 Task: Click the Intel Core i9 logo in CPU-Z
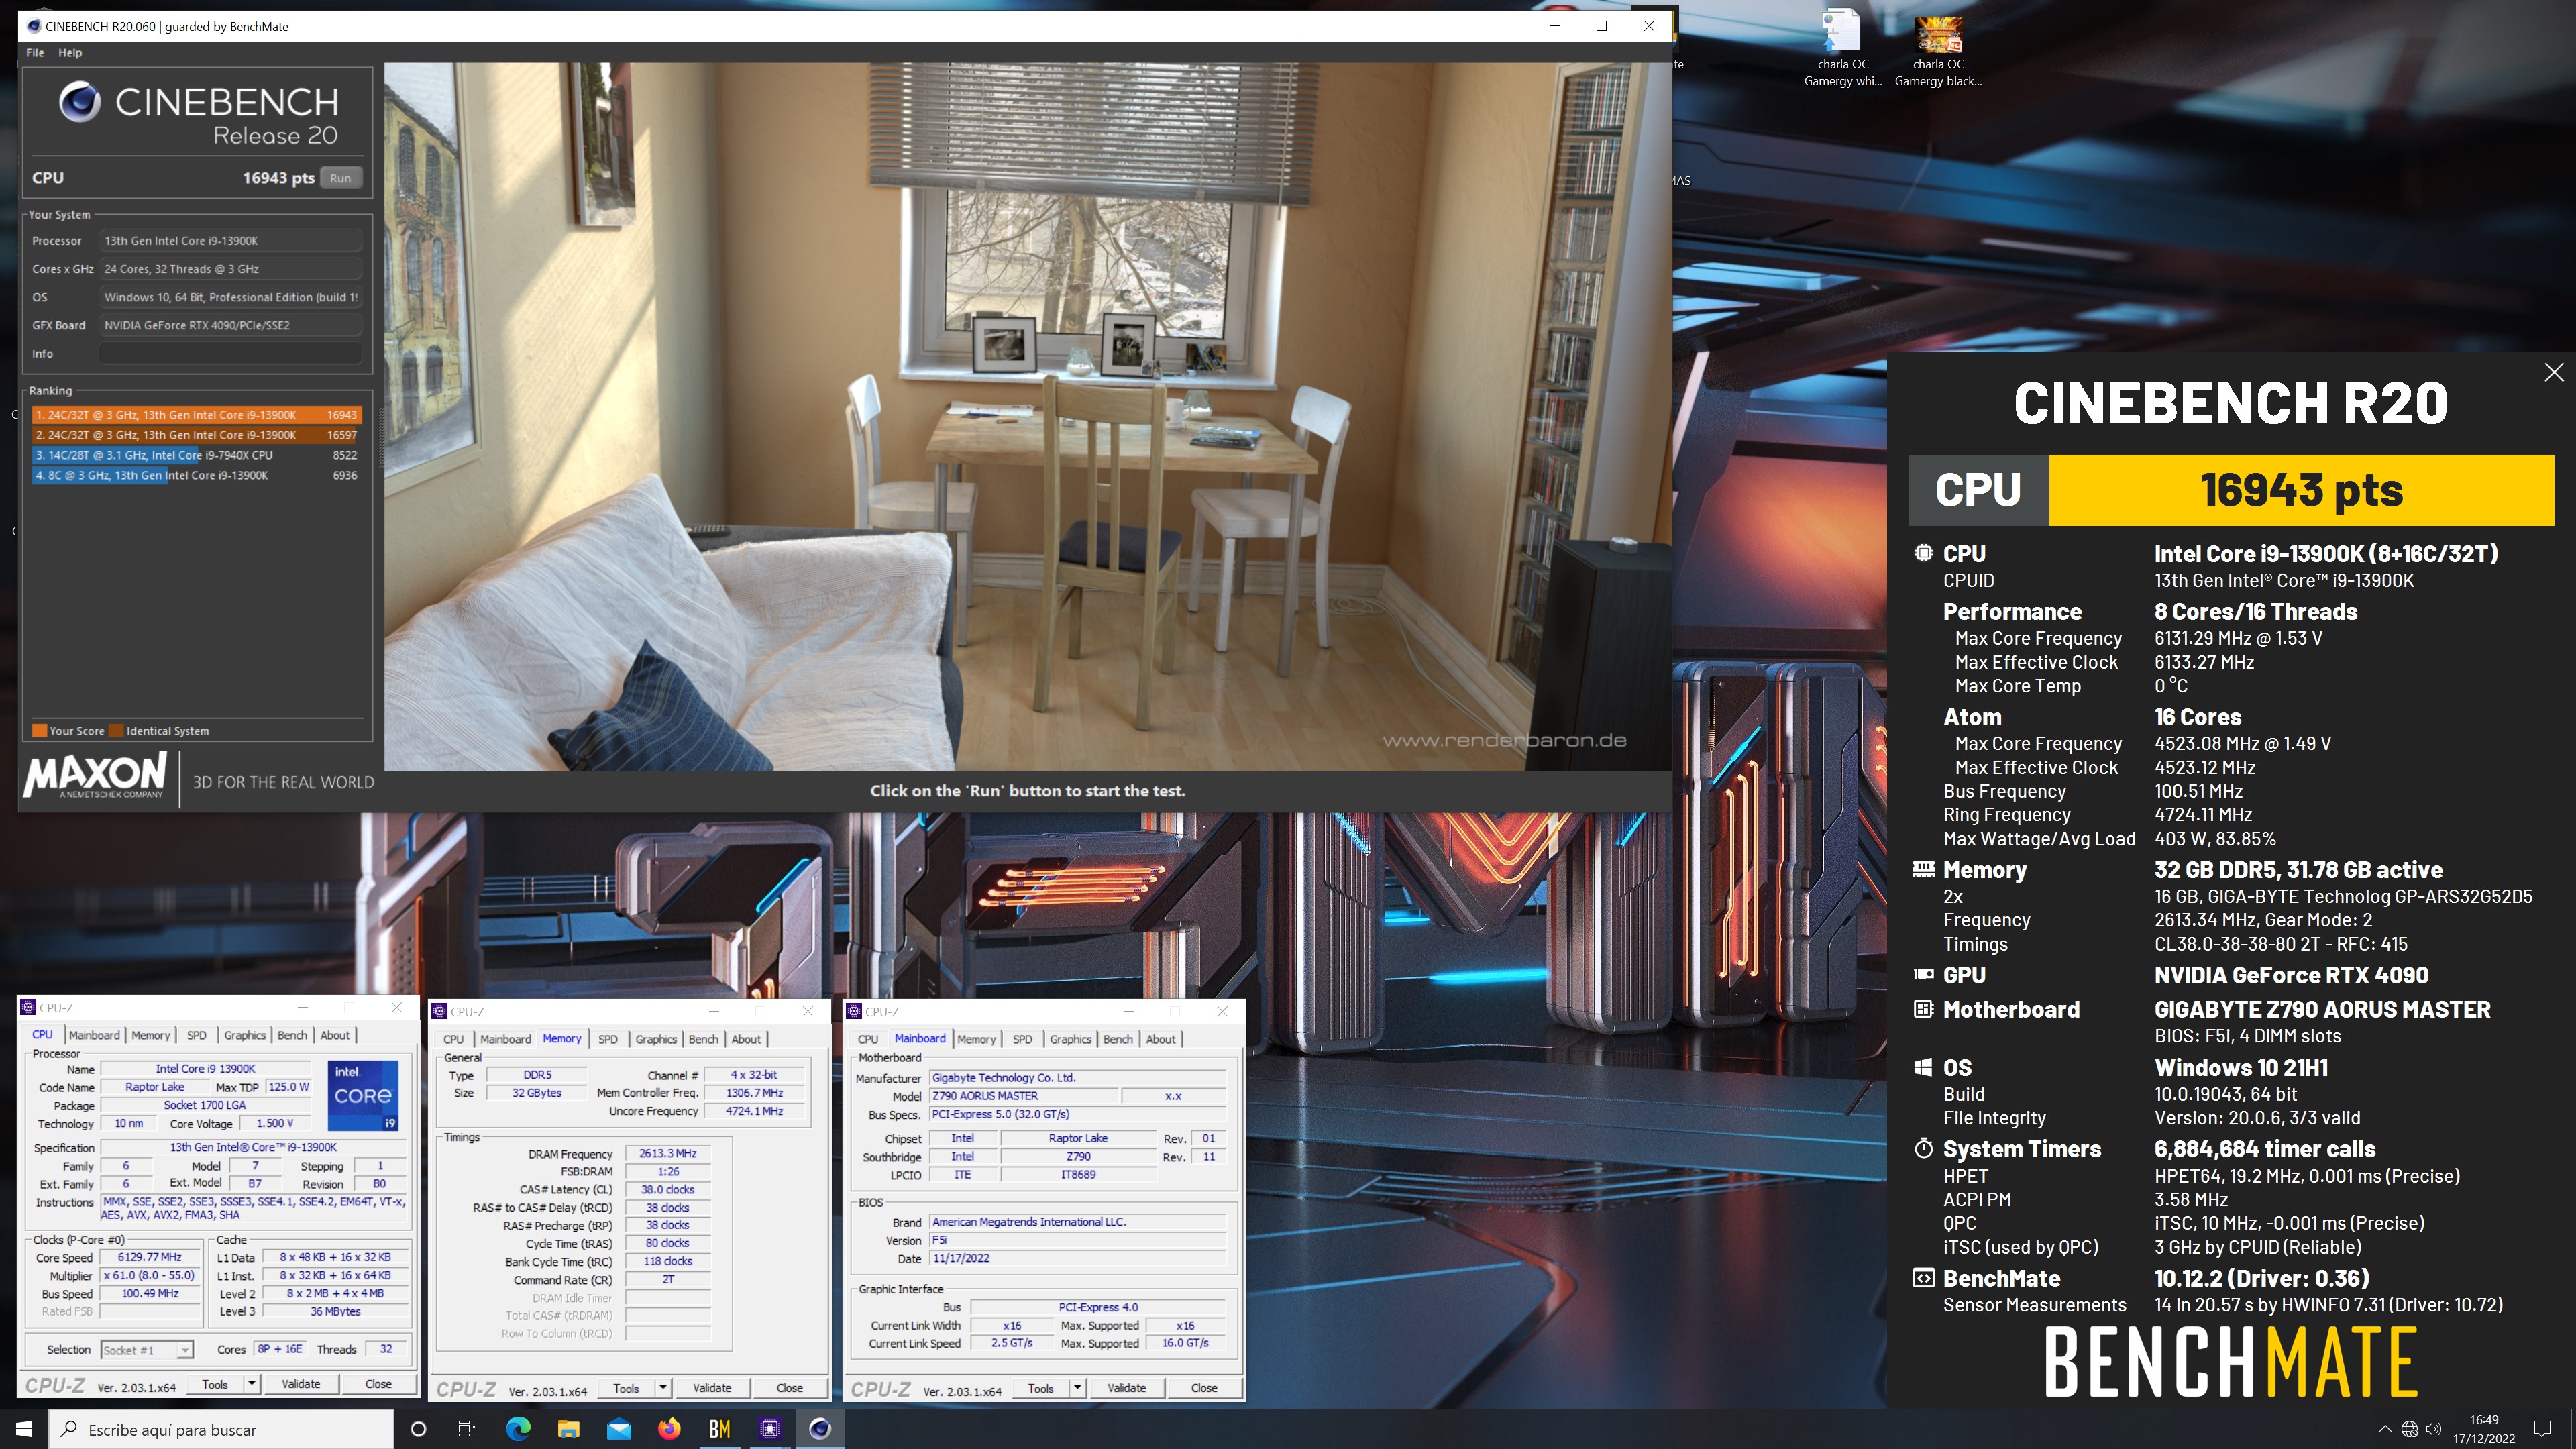363,1095
